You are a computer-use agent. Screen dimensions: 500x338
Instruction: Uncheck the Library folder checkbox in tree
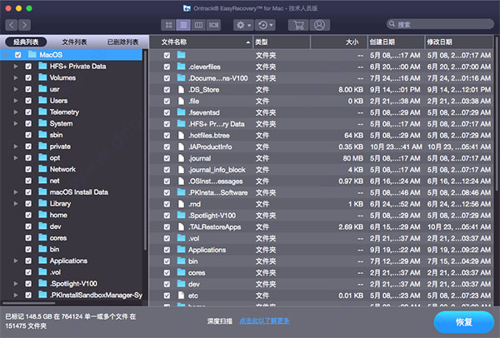pyautogui.click(x=28, y=204)
